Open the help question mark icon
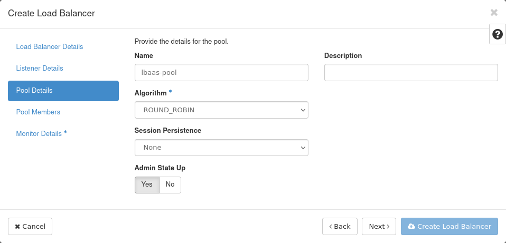Image resolution: width=506 pixels, height=243 pixels. pos(498,34)
